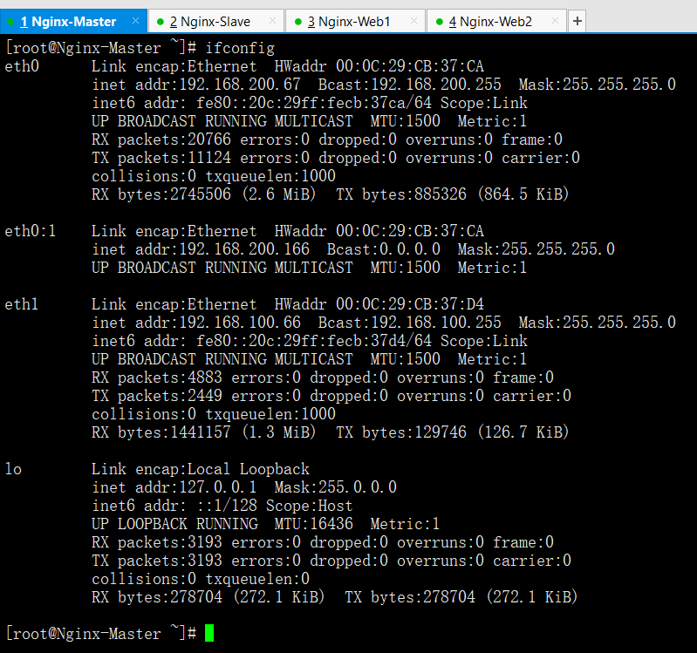Click IP address 192.168.100.66

point(240,323)
